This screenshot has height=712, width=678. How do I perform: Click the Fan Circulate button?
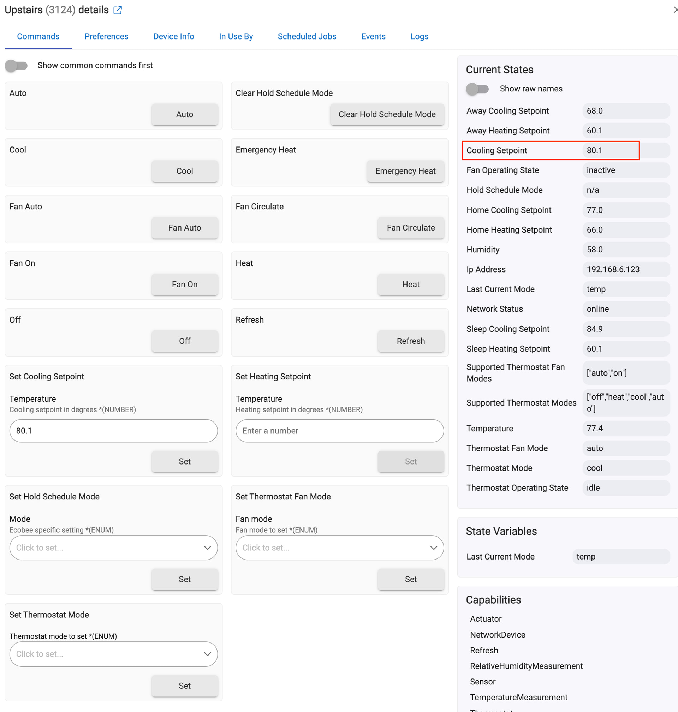click(411, 228)
